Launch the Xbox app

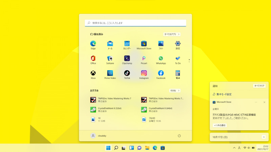[93, 75]
